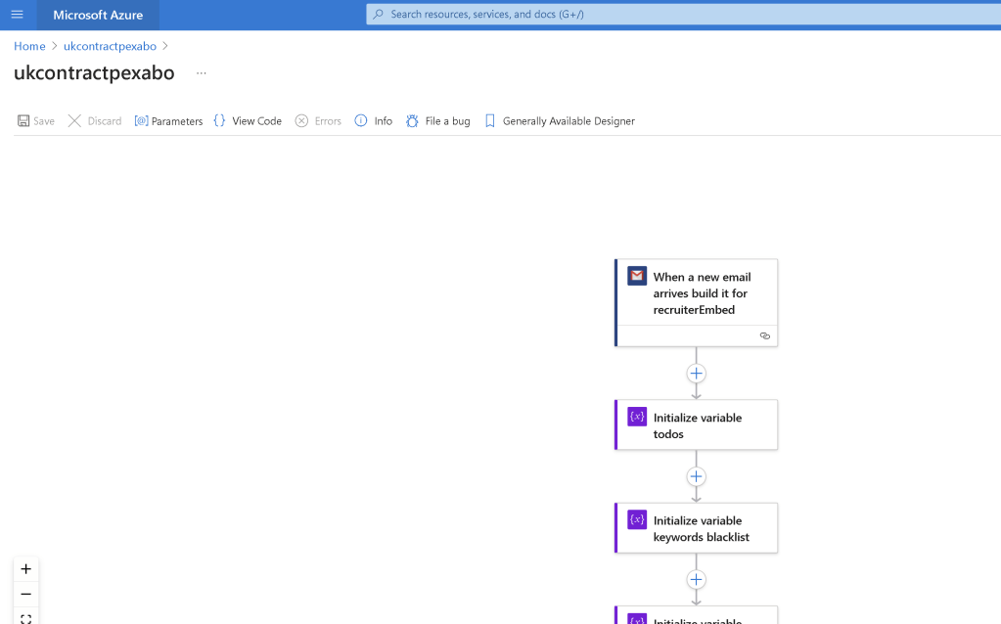
Task: Open Info from the toolbar label
Action: (383, 120)
